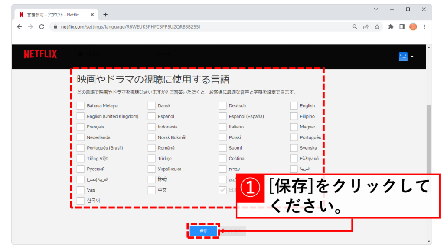Go back with browser back arrow
444x249 pixels.
19,27
